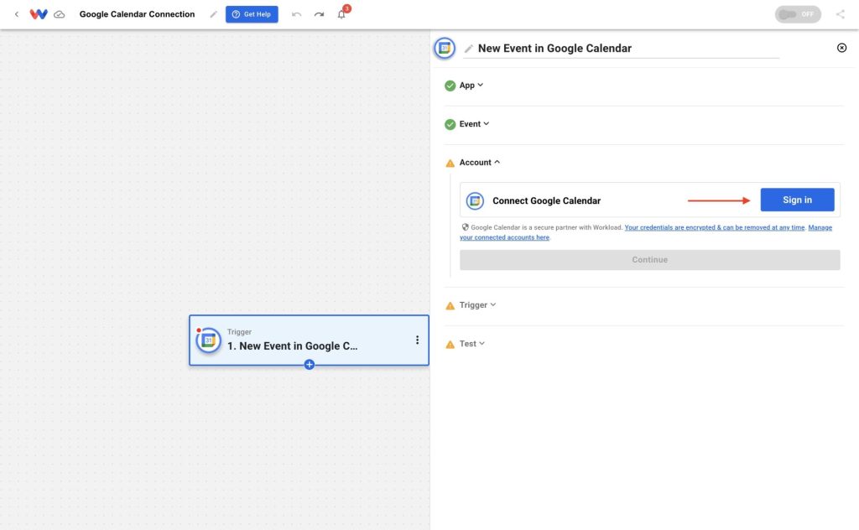Image resolution: width=859 pixels, height=530 pixels.
Task: Expand the Trigger section
Action: pyautogui.click(x=477, y=305)
